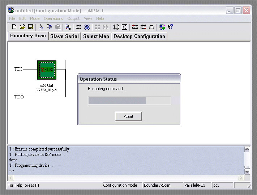The width and height of the screenshot is (257, 195).
Task: Click the 'Programming device...' log line
Action: tap(31, 165)
